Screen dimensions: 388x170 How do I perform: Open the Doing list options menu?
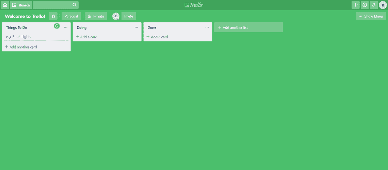(136, 27)
